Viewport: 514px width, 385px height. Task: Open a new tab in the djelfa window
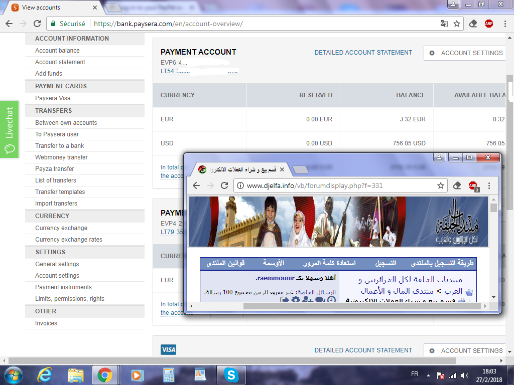coord(300,169)
